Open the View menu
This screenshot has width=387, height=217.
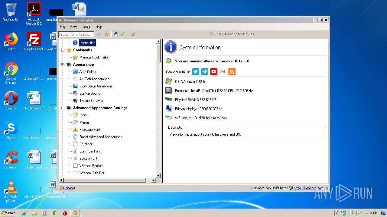click(x=73, y=27)
